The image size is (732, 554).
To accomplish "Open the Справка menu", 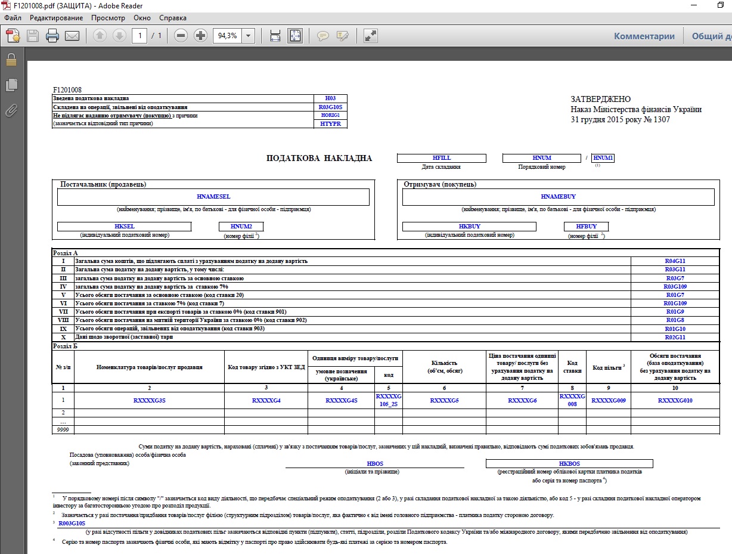I will (x=173, y=18).
